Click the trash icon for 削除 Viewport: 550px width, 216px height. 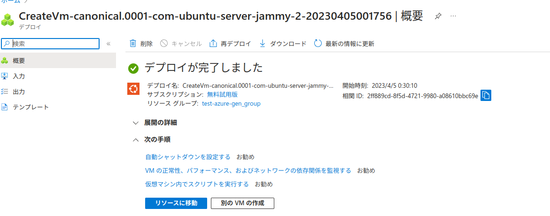tap(132, 44)
